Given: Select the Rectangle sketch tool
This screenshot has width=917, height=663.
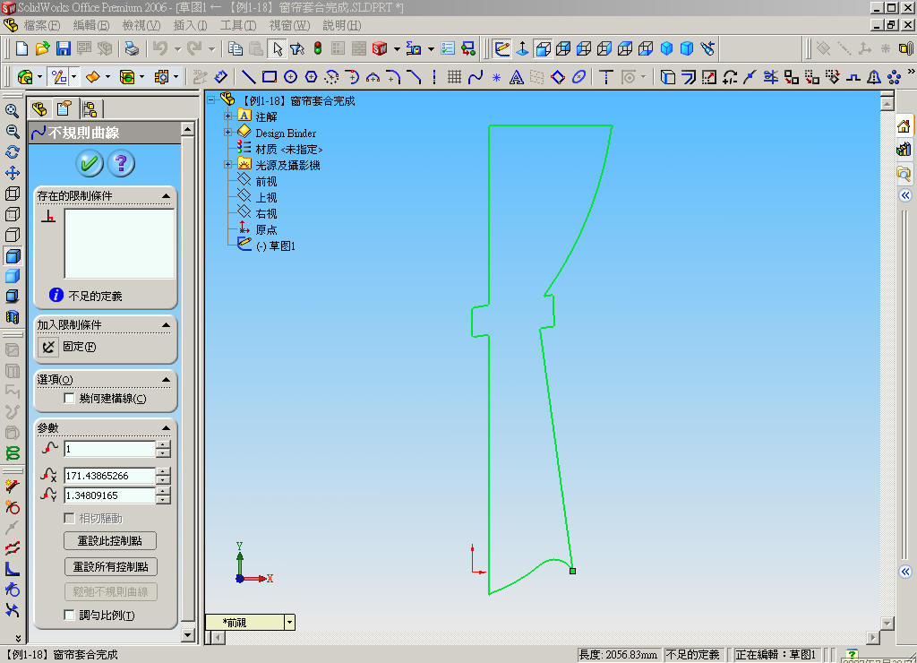Looking at the screenshot, I should tap(270, 77).
